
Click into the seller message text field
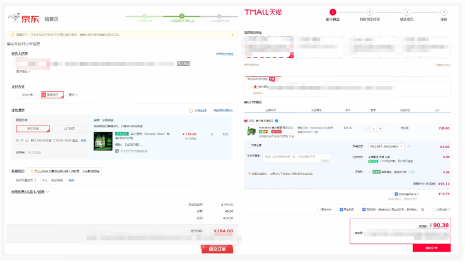pos(296,158)
